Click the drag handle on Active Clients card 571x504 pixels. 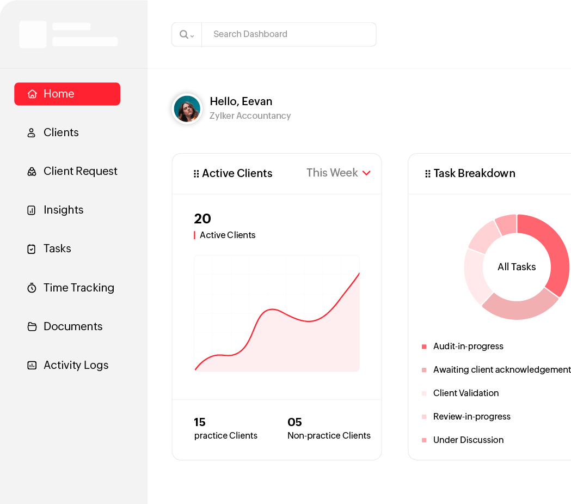point(196,173)
